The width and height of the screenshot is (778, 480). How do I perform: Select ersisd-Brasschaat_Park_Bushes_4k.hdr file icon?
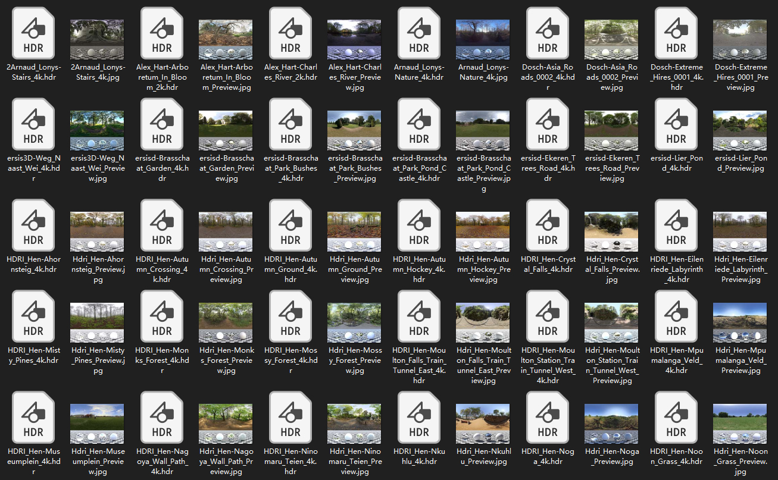(290, 125)
